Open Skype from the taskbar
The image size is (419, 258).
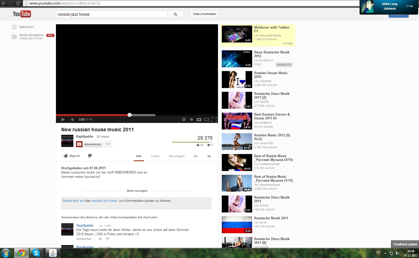coord(36,253)
